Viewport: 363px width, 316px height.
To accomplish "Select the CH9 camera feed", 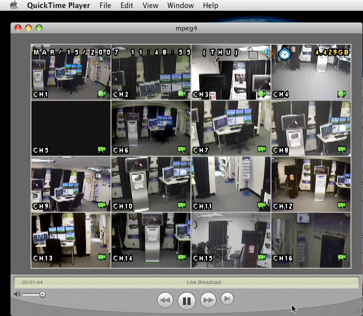I will click(71, 184).
